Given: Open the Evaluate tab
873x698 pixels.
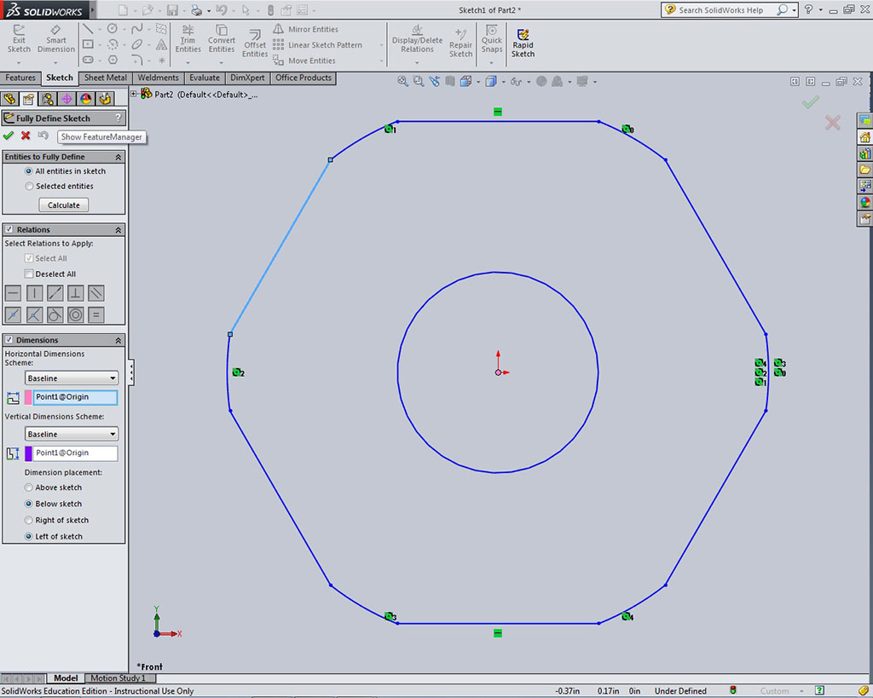Looking at the screenshot, I should (204, 78).
